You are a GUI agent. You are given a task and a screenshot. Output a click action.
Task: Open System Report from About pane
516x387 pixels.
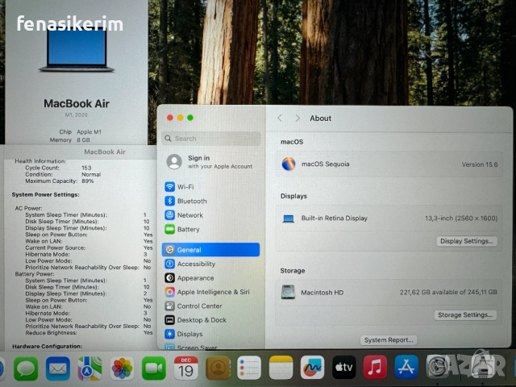click(389, 340)
